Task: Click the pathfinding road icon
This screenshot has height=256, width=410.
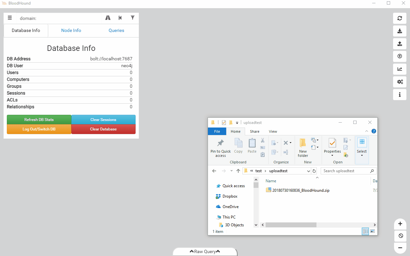Action: pos(108,18)
